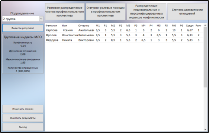Open the Подразделение dropdown arrow
Screen dimensions: 209x133
coord(41,19)
